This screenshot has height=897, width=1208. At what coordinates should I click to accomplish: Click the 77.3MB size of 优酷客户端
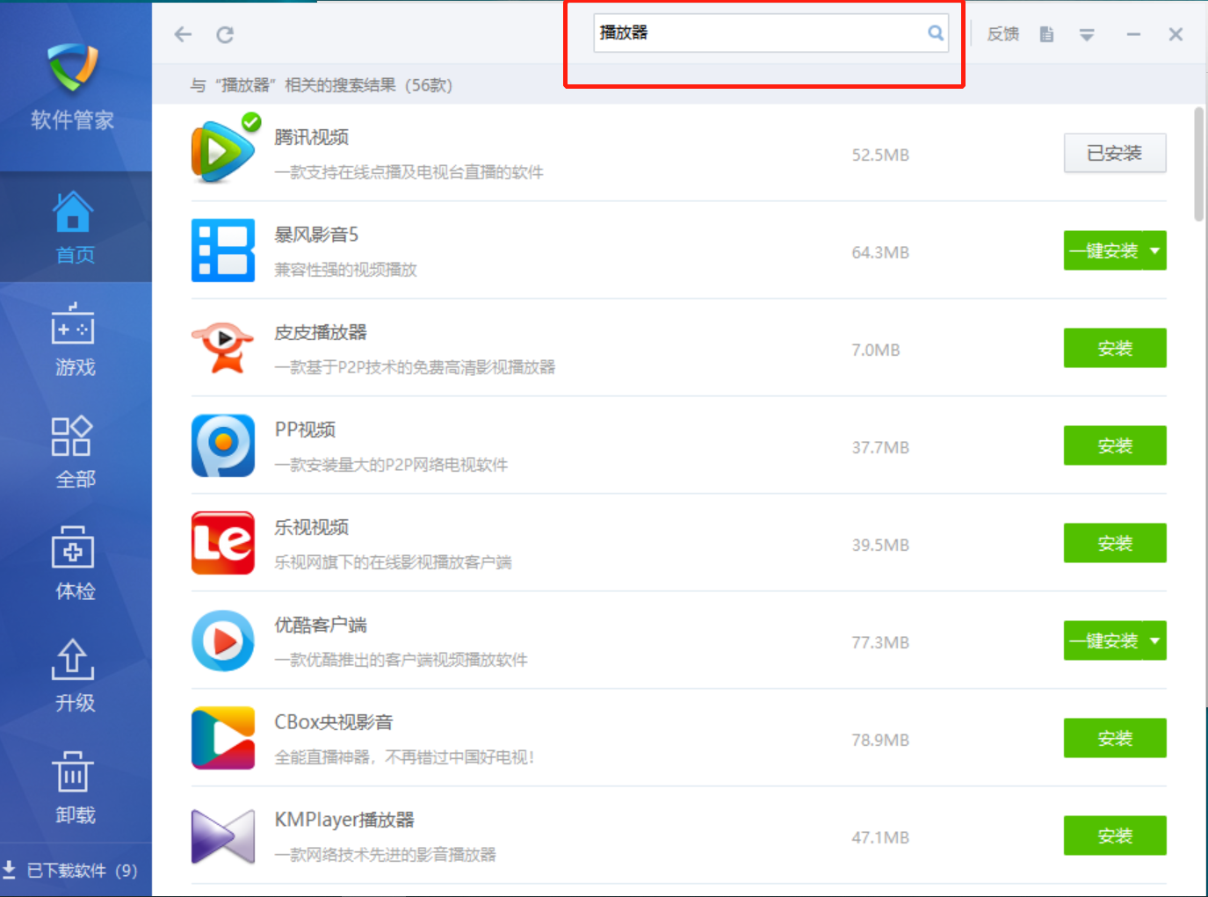click(880, 642)
